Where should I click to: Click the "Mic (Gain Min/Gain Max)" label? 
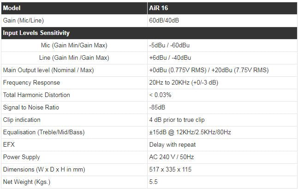pos(74,46)
